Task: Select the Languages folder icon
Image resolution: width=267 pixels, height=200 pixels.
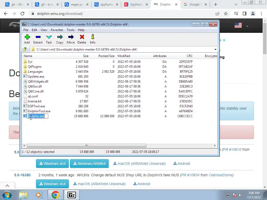Action: point(25,71)
